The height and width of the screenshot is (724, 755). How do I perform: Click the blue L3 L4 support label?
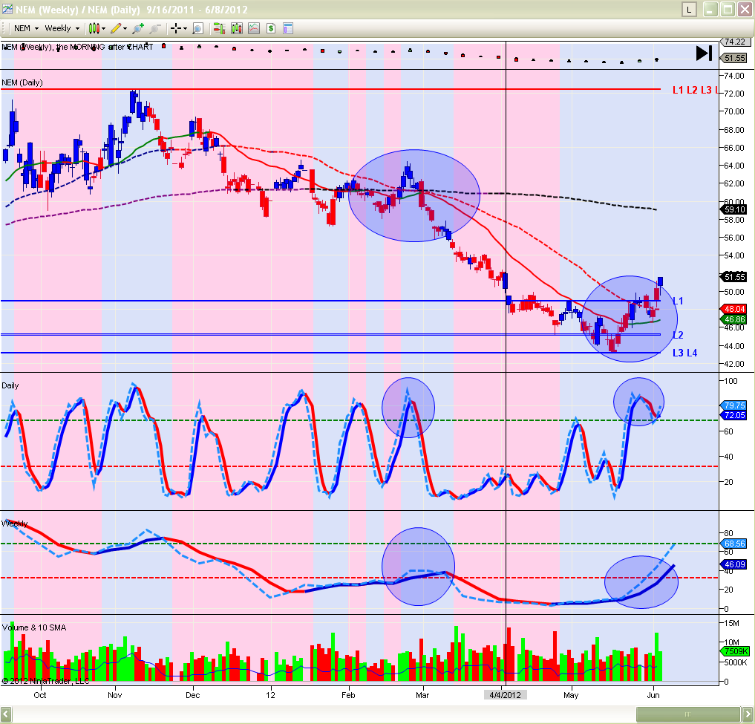pyautogui.click(x=684, y=353)
